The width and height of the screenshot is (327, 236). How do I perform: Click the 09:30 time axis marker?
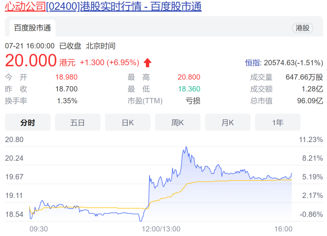(x=38, y=229)
